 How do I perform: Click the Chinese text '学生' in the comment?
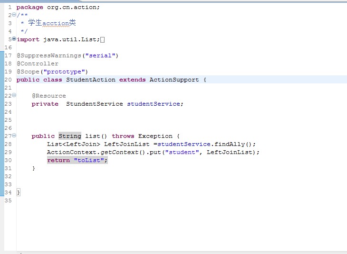click(35, 22)
